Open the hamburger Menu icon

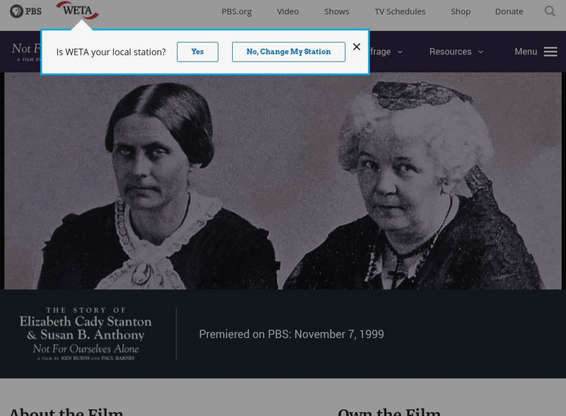coord(550,52)
